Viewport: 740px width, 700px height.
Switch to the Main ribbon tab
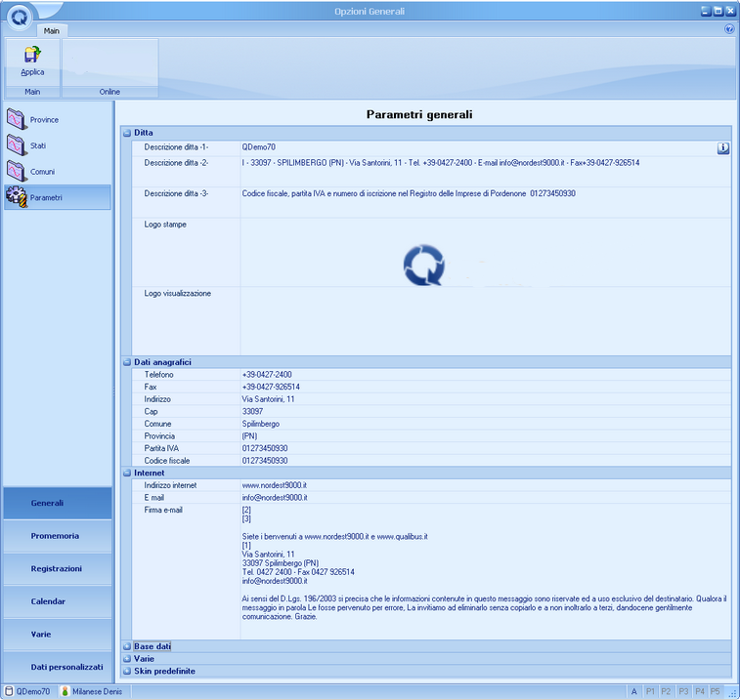point(52,30)
